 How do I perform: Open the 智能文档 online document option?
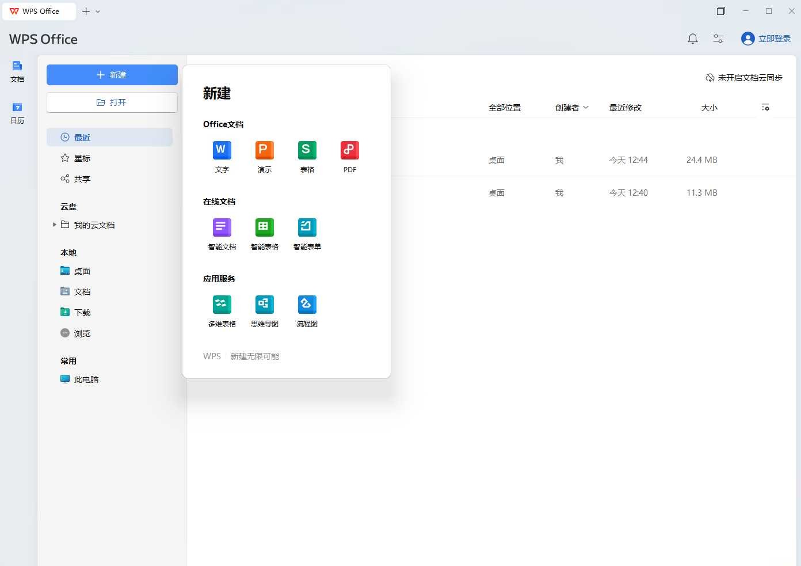coord(222,234)
